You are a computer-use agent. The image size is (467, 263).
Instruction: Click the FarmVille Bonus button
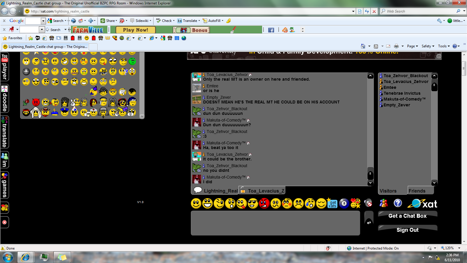[191, 30]
